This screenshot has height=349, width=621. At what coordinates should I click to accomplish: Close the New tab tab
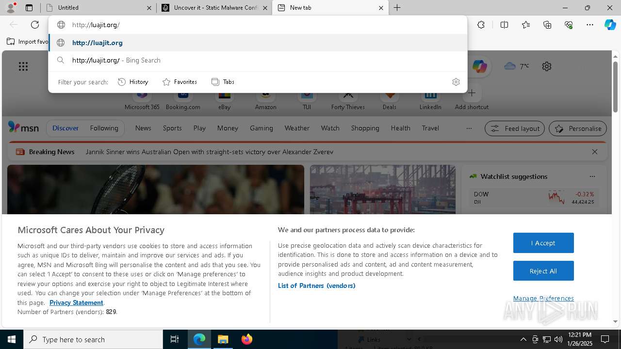(x=381, y=8)
